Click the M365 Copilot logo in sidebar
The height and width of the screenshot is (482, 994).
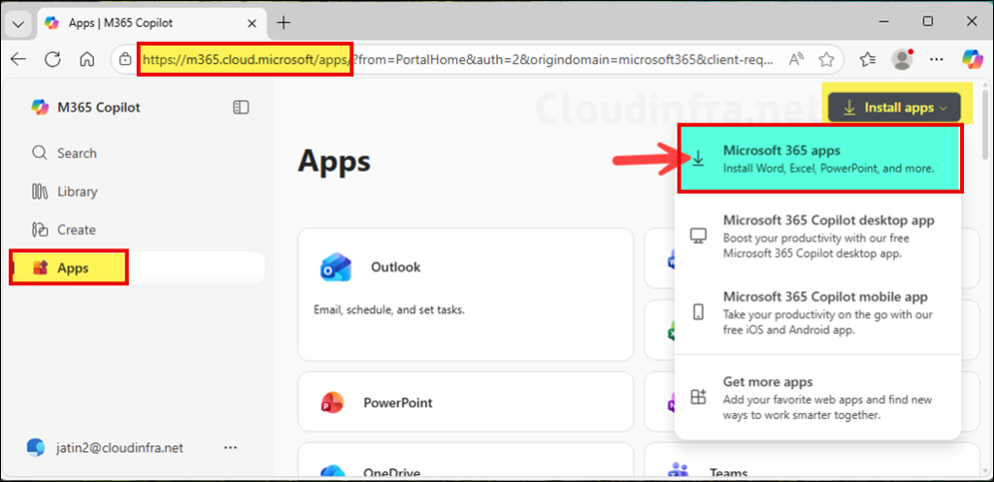pos(40,107)
